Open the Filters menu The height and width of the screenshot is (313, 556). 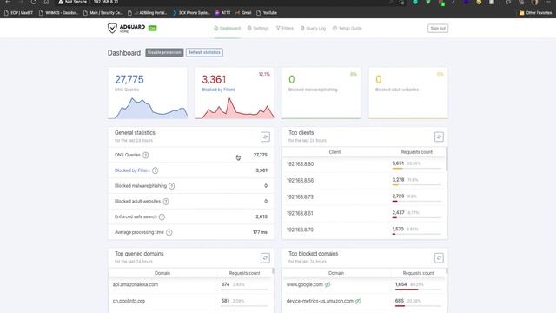285,29
